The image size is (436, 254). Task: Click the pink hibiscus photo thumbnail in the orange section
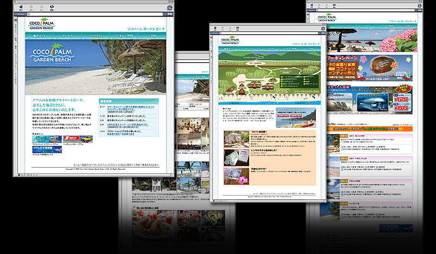(236, 176)
